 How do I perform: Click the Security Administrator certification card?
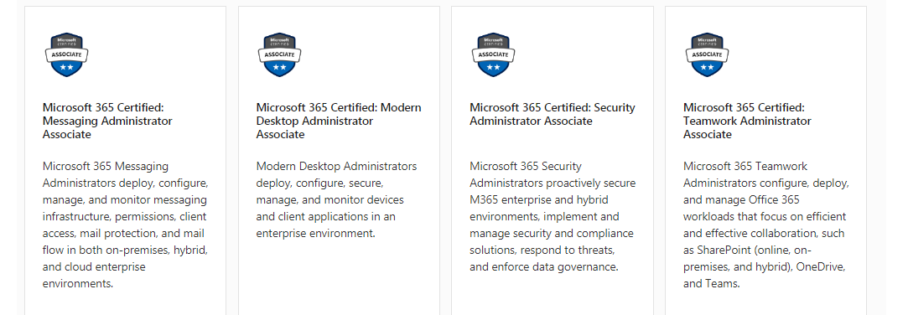click(553, 161)
